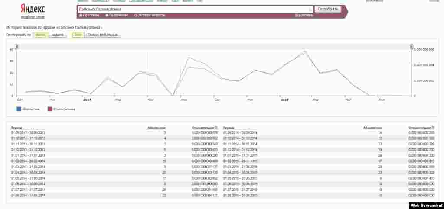Switch to the 'Все' devices tab
The height and width of the screenshot is (209, 444).
(x=78, y=35)
